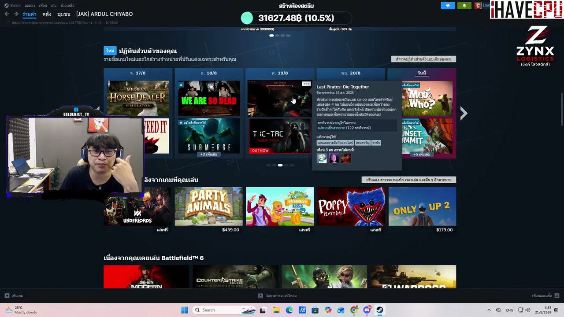Screen dimensions: 564x317
Task: Click the เพิ่มเกม add game button
Action: [x=14, y=296]
